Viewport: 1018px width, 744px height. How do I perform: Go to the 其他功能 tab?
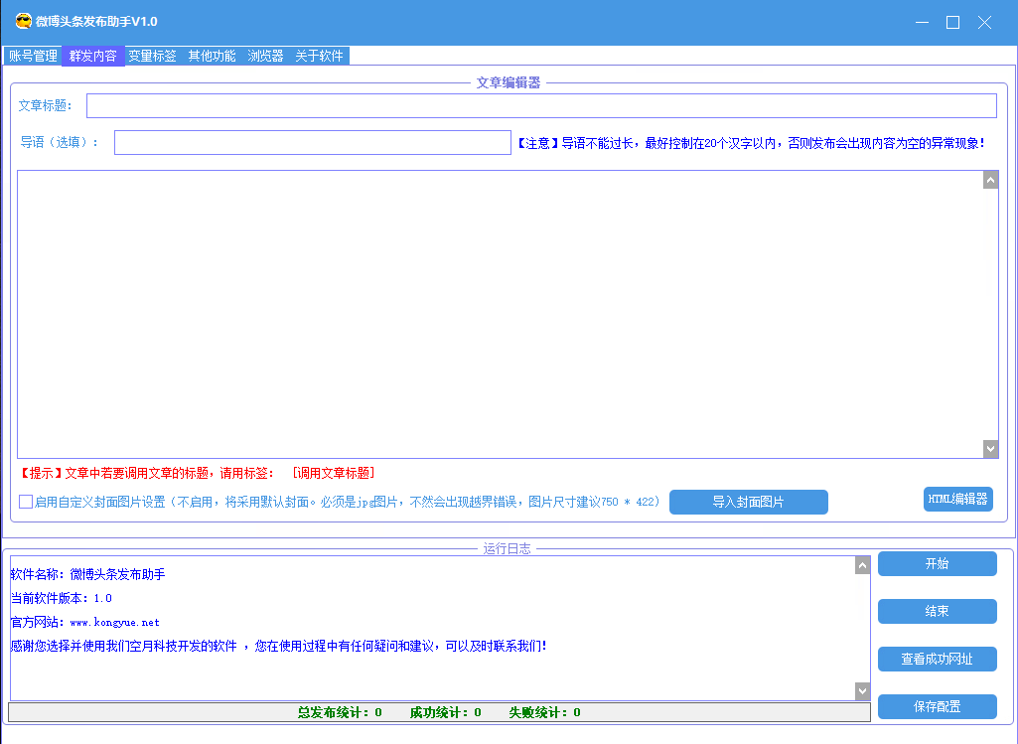coord(212,56)
